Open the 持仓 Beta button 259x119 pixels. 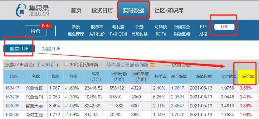pyautogui.click(x=36, y=31)
